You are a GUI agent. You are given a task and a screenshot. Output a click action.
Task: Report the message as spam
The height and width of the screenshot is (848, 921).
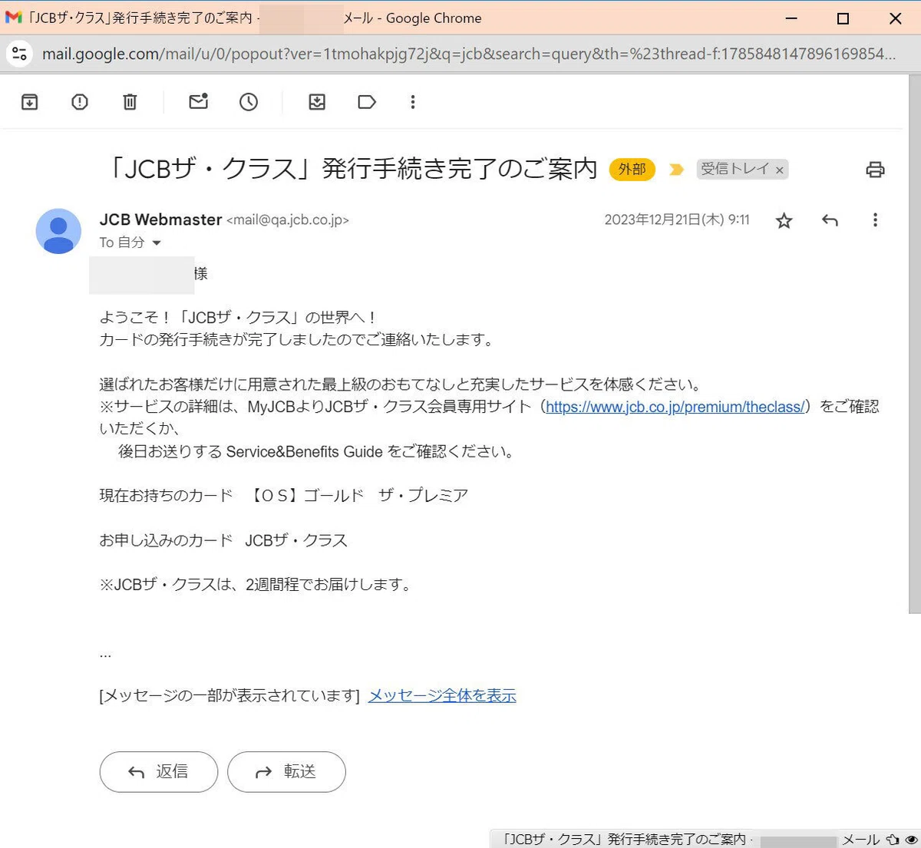tap(80, 101)
